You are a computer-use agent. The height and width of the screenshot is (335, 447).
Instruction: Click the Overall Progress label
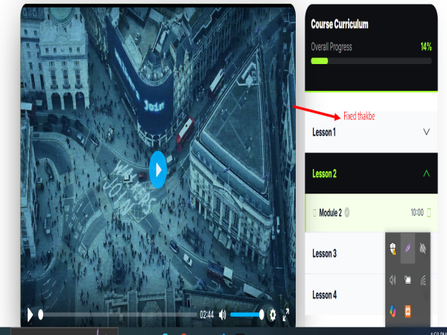(332, 47)
